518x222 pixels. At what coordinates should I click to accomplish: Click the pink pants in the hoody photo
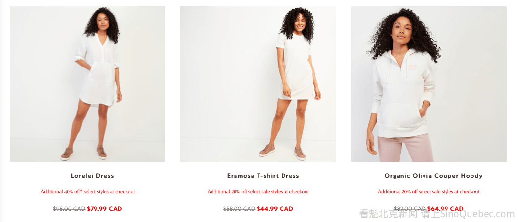(x=406, y=148)
